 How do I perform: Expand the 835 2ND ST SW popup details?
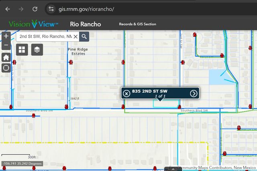coord(194,93)
